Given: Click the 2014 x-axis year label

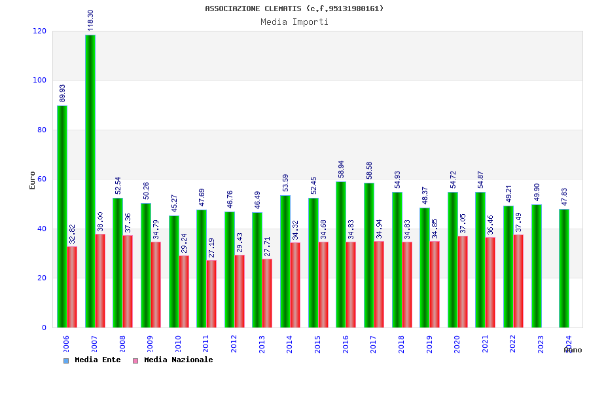Looking at the screenshot, I should 289,344.
